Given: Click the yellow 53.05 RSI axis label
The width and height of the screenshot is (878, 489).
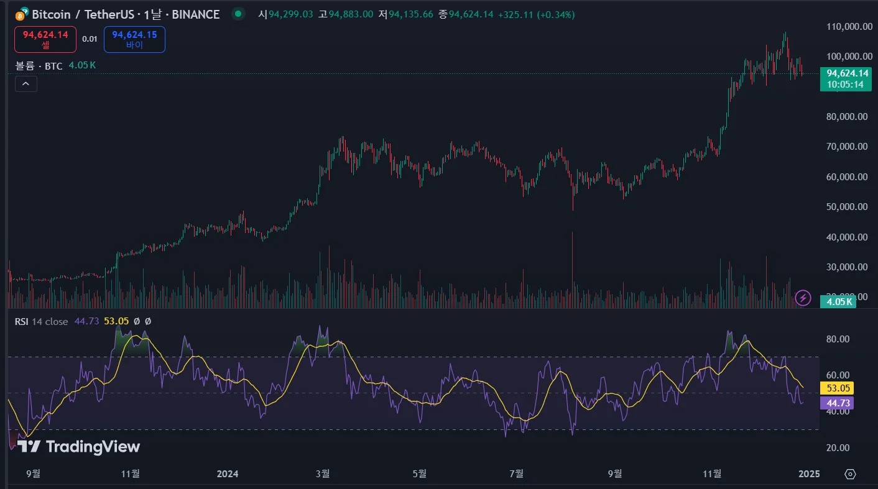Looking at the screenshot, I should coord(837,388).
